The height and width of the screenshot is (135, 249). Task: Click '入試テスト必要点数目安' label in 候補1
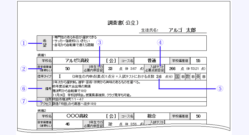pyautogui.click(x=154, y=68)
